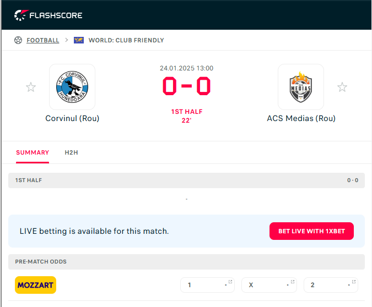This screenshot has height=307, width=372.
Task: Click the world map flag icon
Action: click(x=79, y=40)
